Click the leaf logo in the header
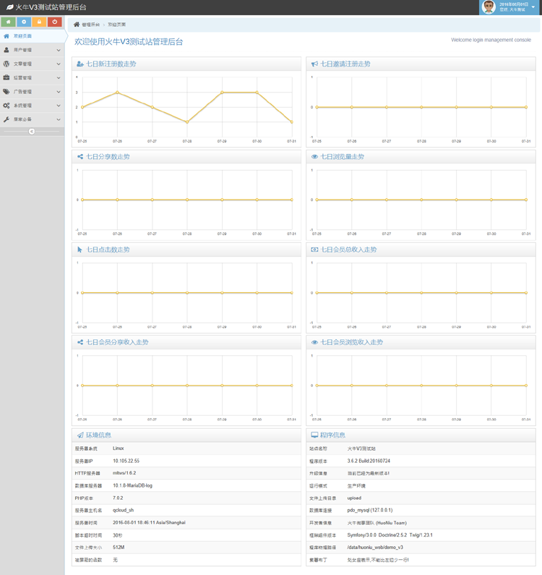The height and width of the screenshot is (575, 542). tap(9, 7)
